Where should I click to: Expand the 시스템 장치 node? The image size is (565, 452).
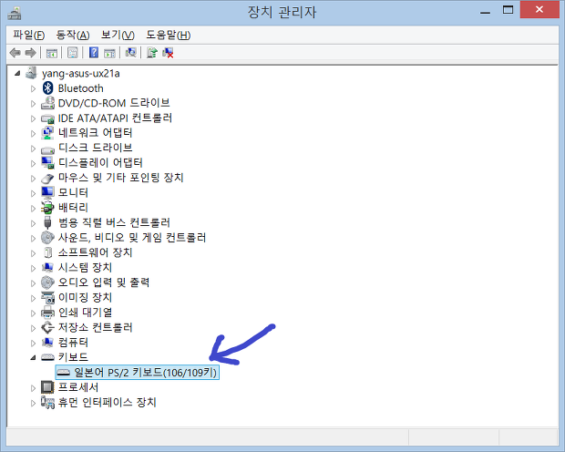33,268
